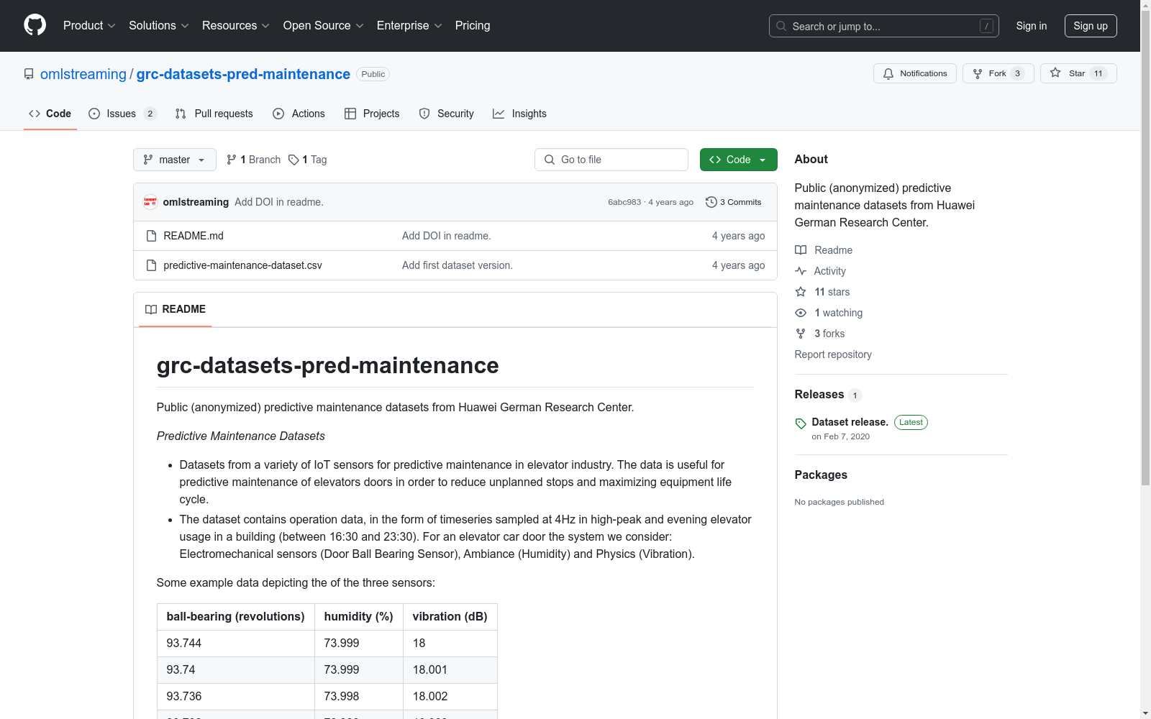
Task: Open the Add first dataset version commit
Action: 458,265
